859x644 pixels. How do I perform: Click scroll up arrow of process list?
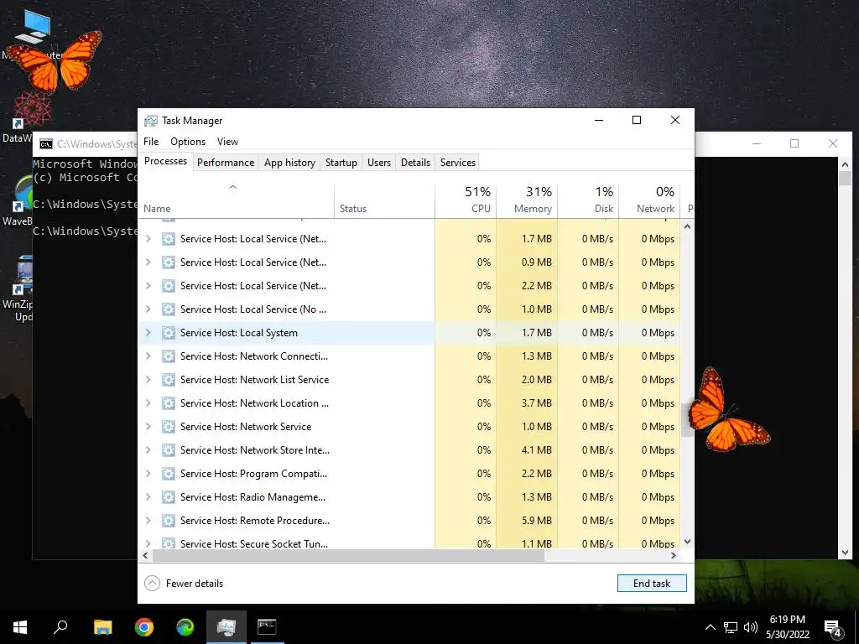coord(687,226)
